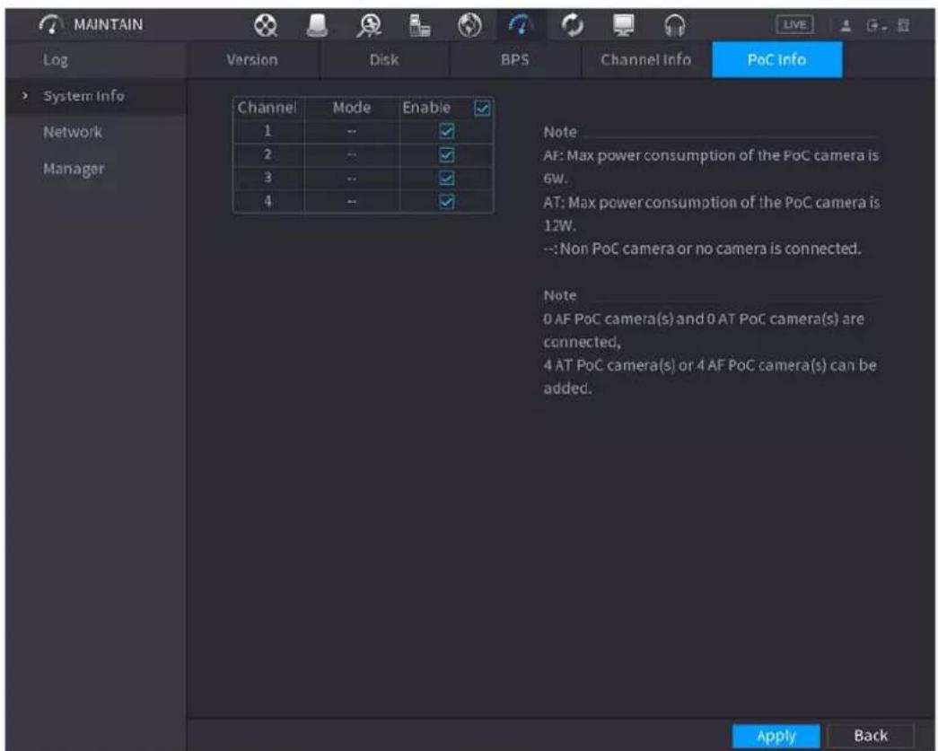Collapse System Info arrow in sidebar
The width and height of the screenshot is (938, 751).
click(x=25, y=96)
